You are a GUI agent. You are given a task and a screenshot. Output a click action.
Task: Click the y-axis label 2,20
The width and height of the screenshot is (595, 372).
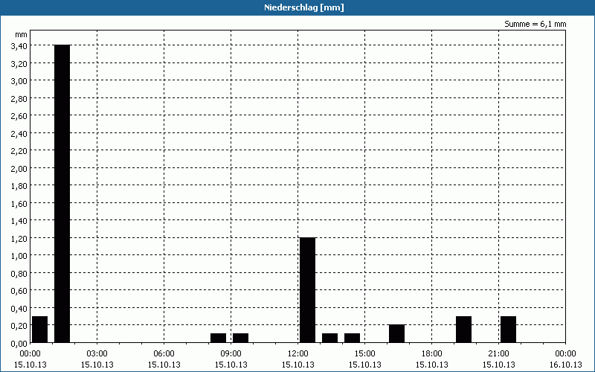[x=19, y=151]
